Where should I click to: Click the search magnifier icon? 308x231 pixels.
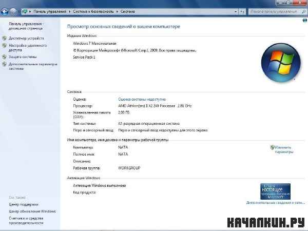point(304,12)
